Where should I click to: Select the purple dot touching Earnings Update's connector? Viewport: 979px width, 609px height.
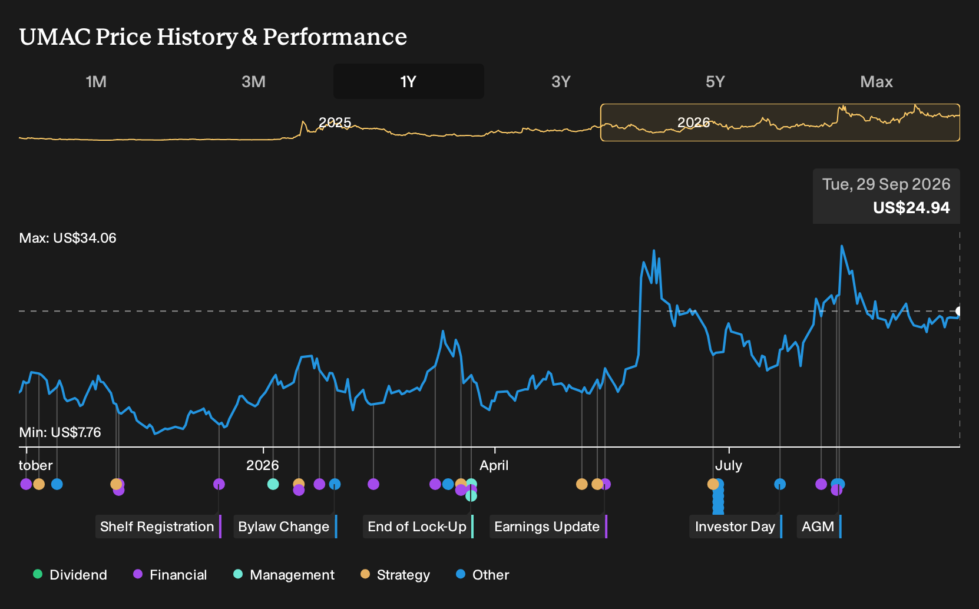pyautogui.click(x=606, y=484)
